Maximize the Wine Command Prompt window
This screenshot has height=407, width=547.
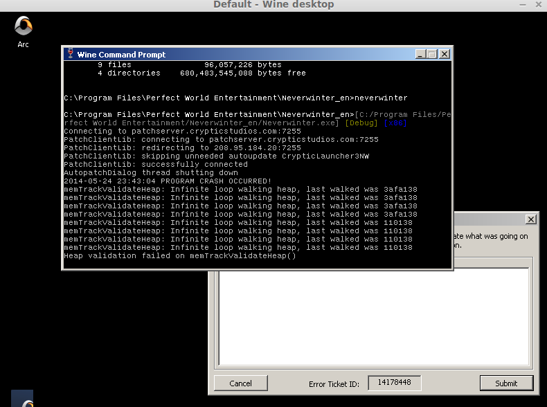coord(432,54)
